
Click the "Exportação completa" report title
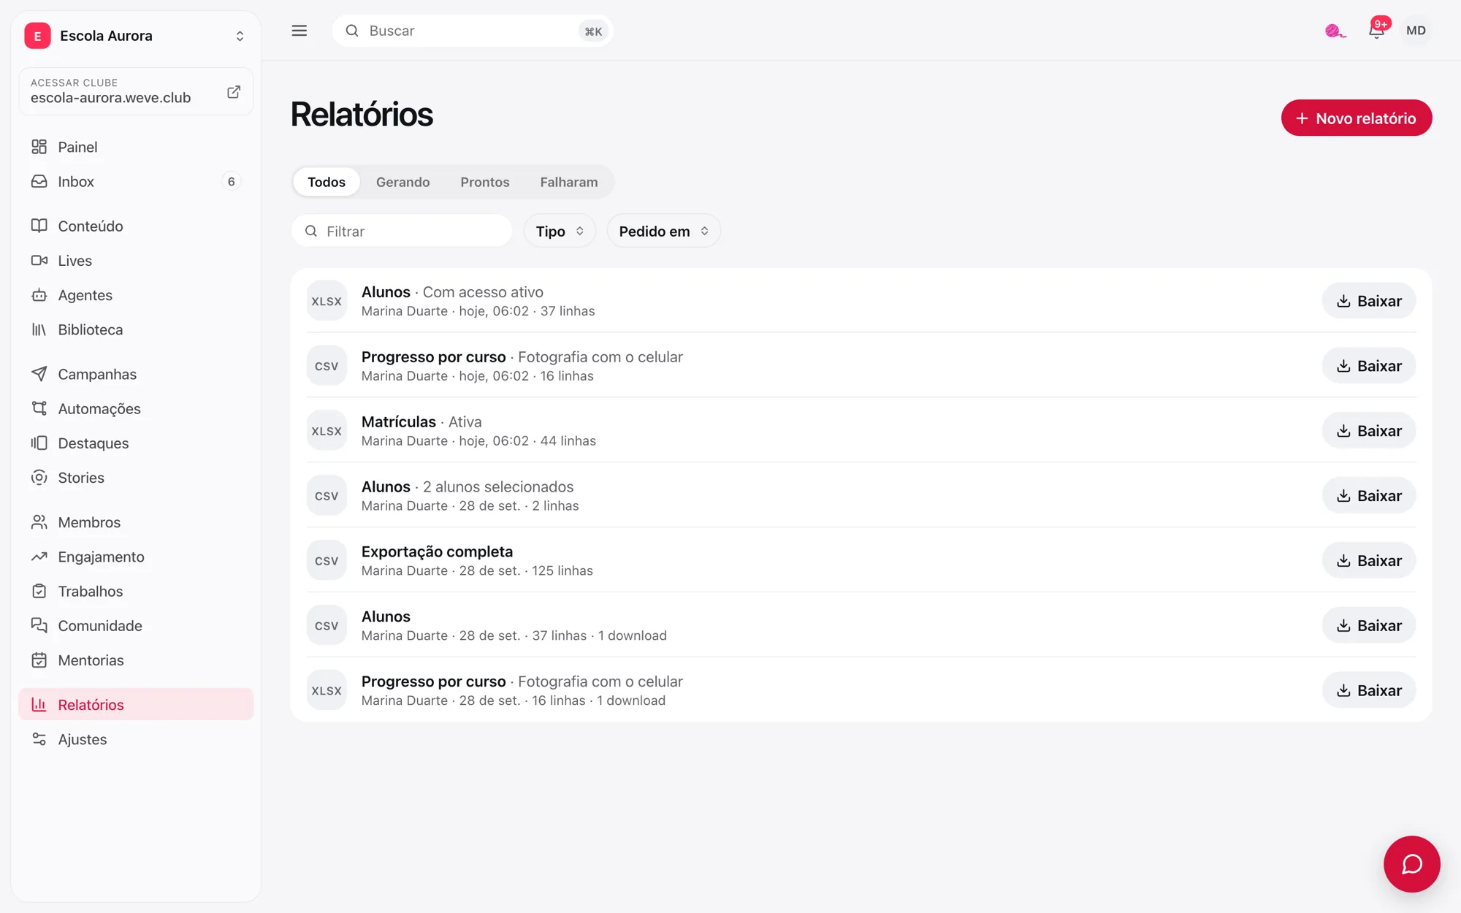click(437, 551)
